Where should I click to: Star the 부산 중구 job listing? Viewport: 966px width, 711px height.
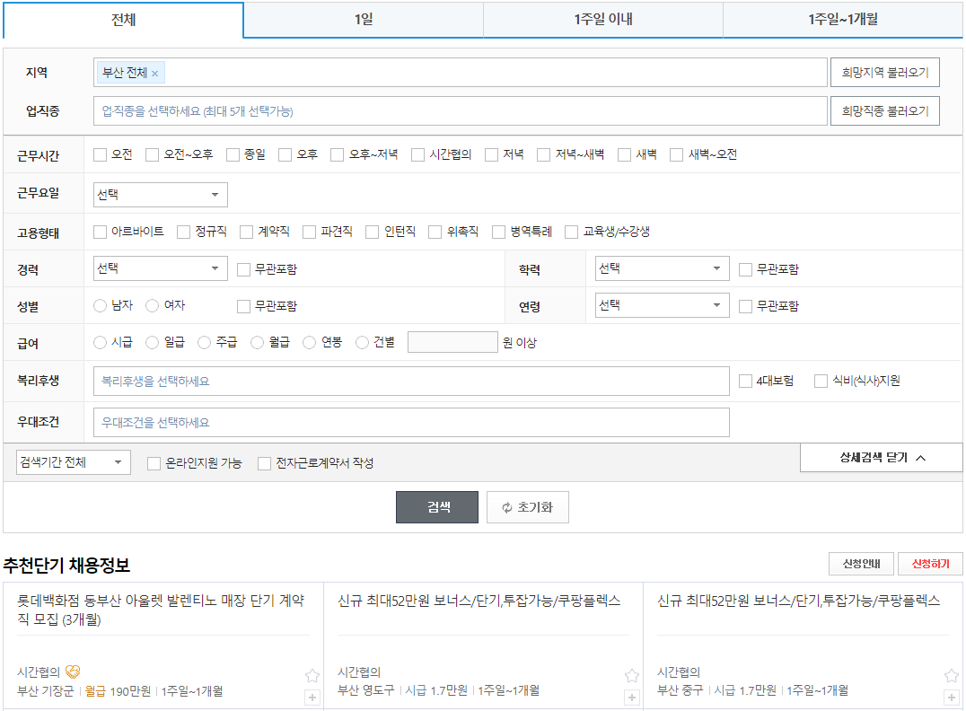tap(949, 674)
